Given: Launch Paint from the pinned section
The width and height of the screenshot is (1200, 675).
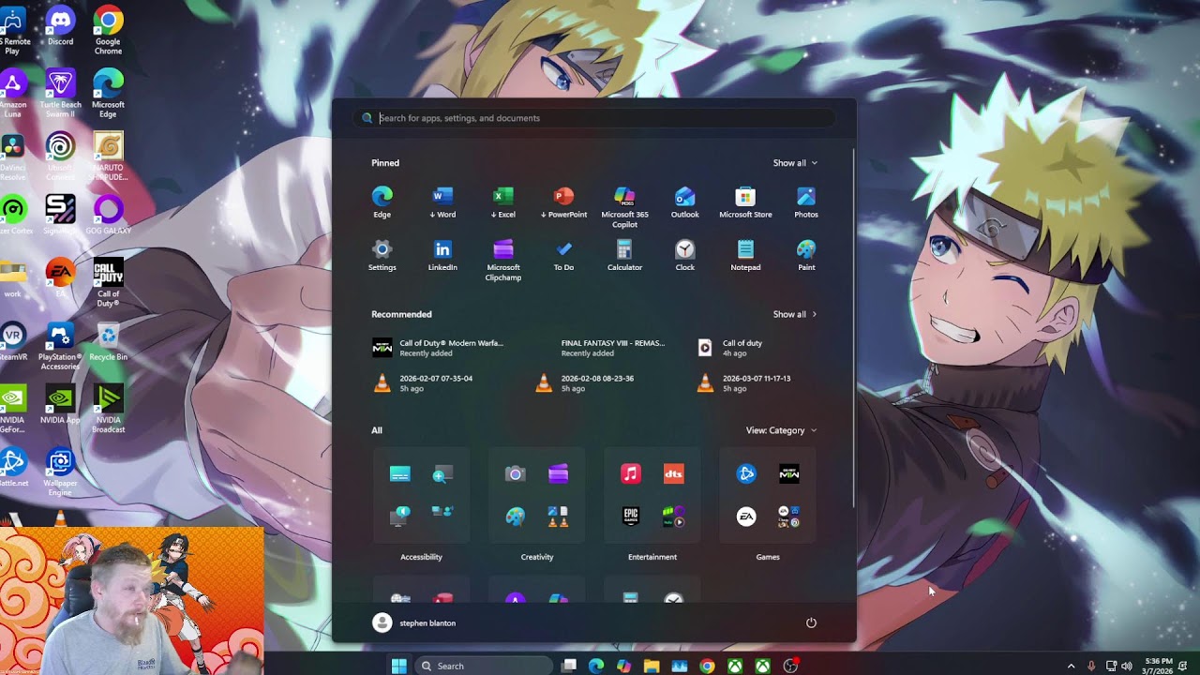Looking at the screenshot, I should 806,255.
